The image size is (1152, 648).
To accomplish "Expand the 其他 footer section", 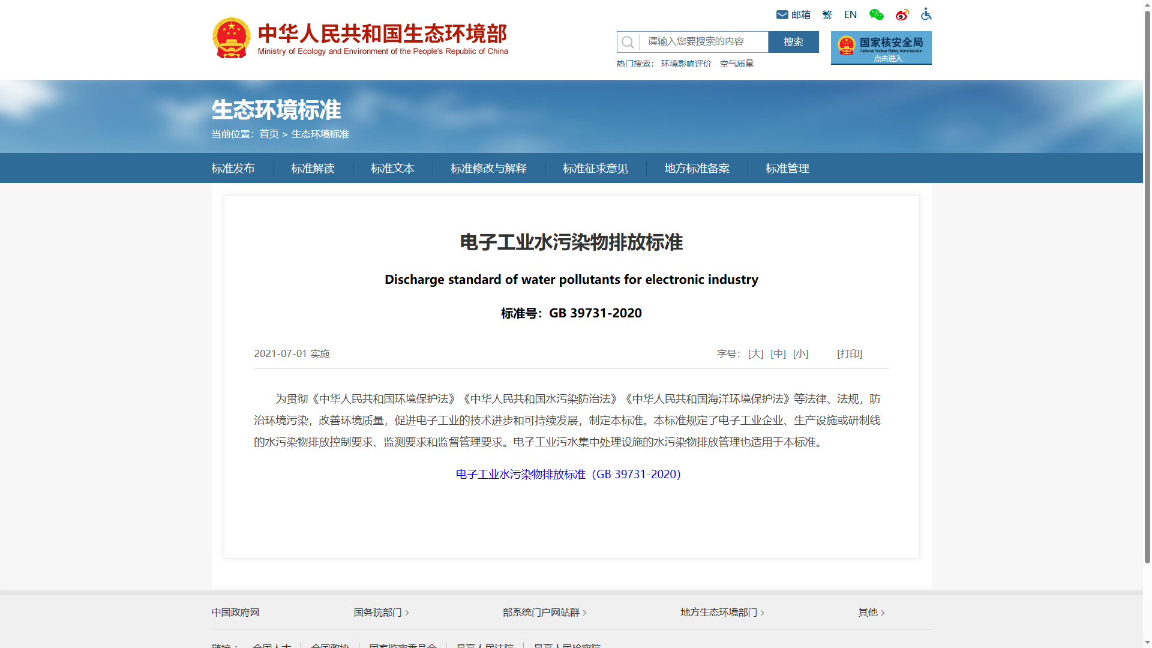I will tap(870, 612).
